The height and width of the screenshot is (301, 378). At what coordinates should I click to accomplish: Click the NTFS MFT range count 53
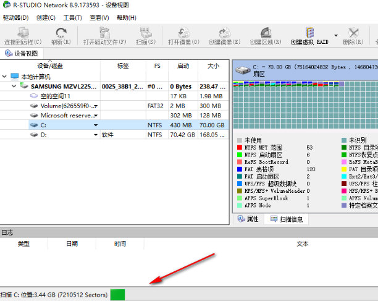pos(309,147)
